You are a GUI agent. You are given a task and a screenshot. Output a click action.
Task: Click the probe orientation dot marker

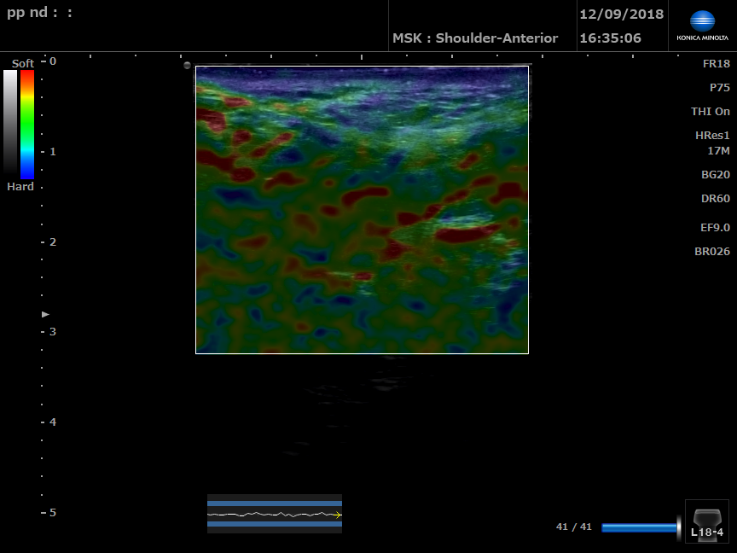tap(187, 65)
